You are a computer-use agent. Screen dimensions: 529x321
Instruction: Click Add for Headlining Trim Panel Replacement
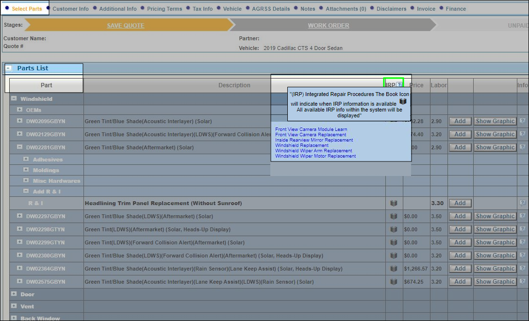(460, 203)
